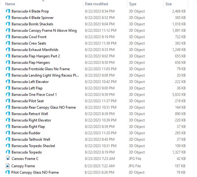
Task: Click the icon beside Barracuda Rudder
Action: tap(8, 133)
